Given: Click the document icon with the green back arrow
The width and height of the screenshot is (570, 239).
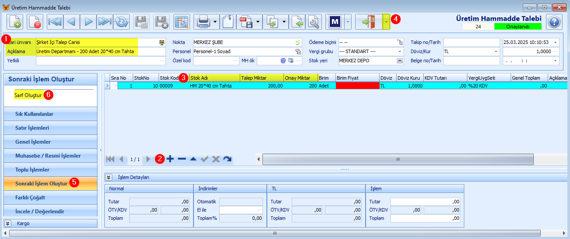Looking at the screenshot, I should click(297, 21).
